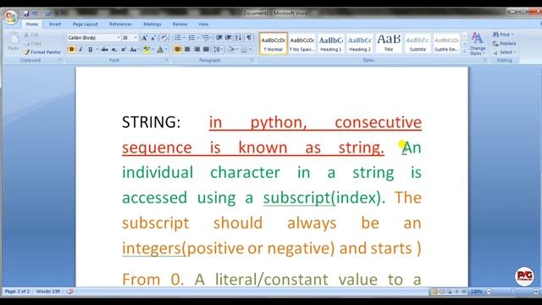Justify the paragraph text
This screenshot has height=305, width=542.
[206, 49]
